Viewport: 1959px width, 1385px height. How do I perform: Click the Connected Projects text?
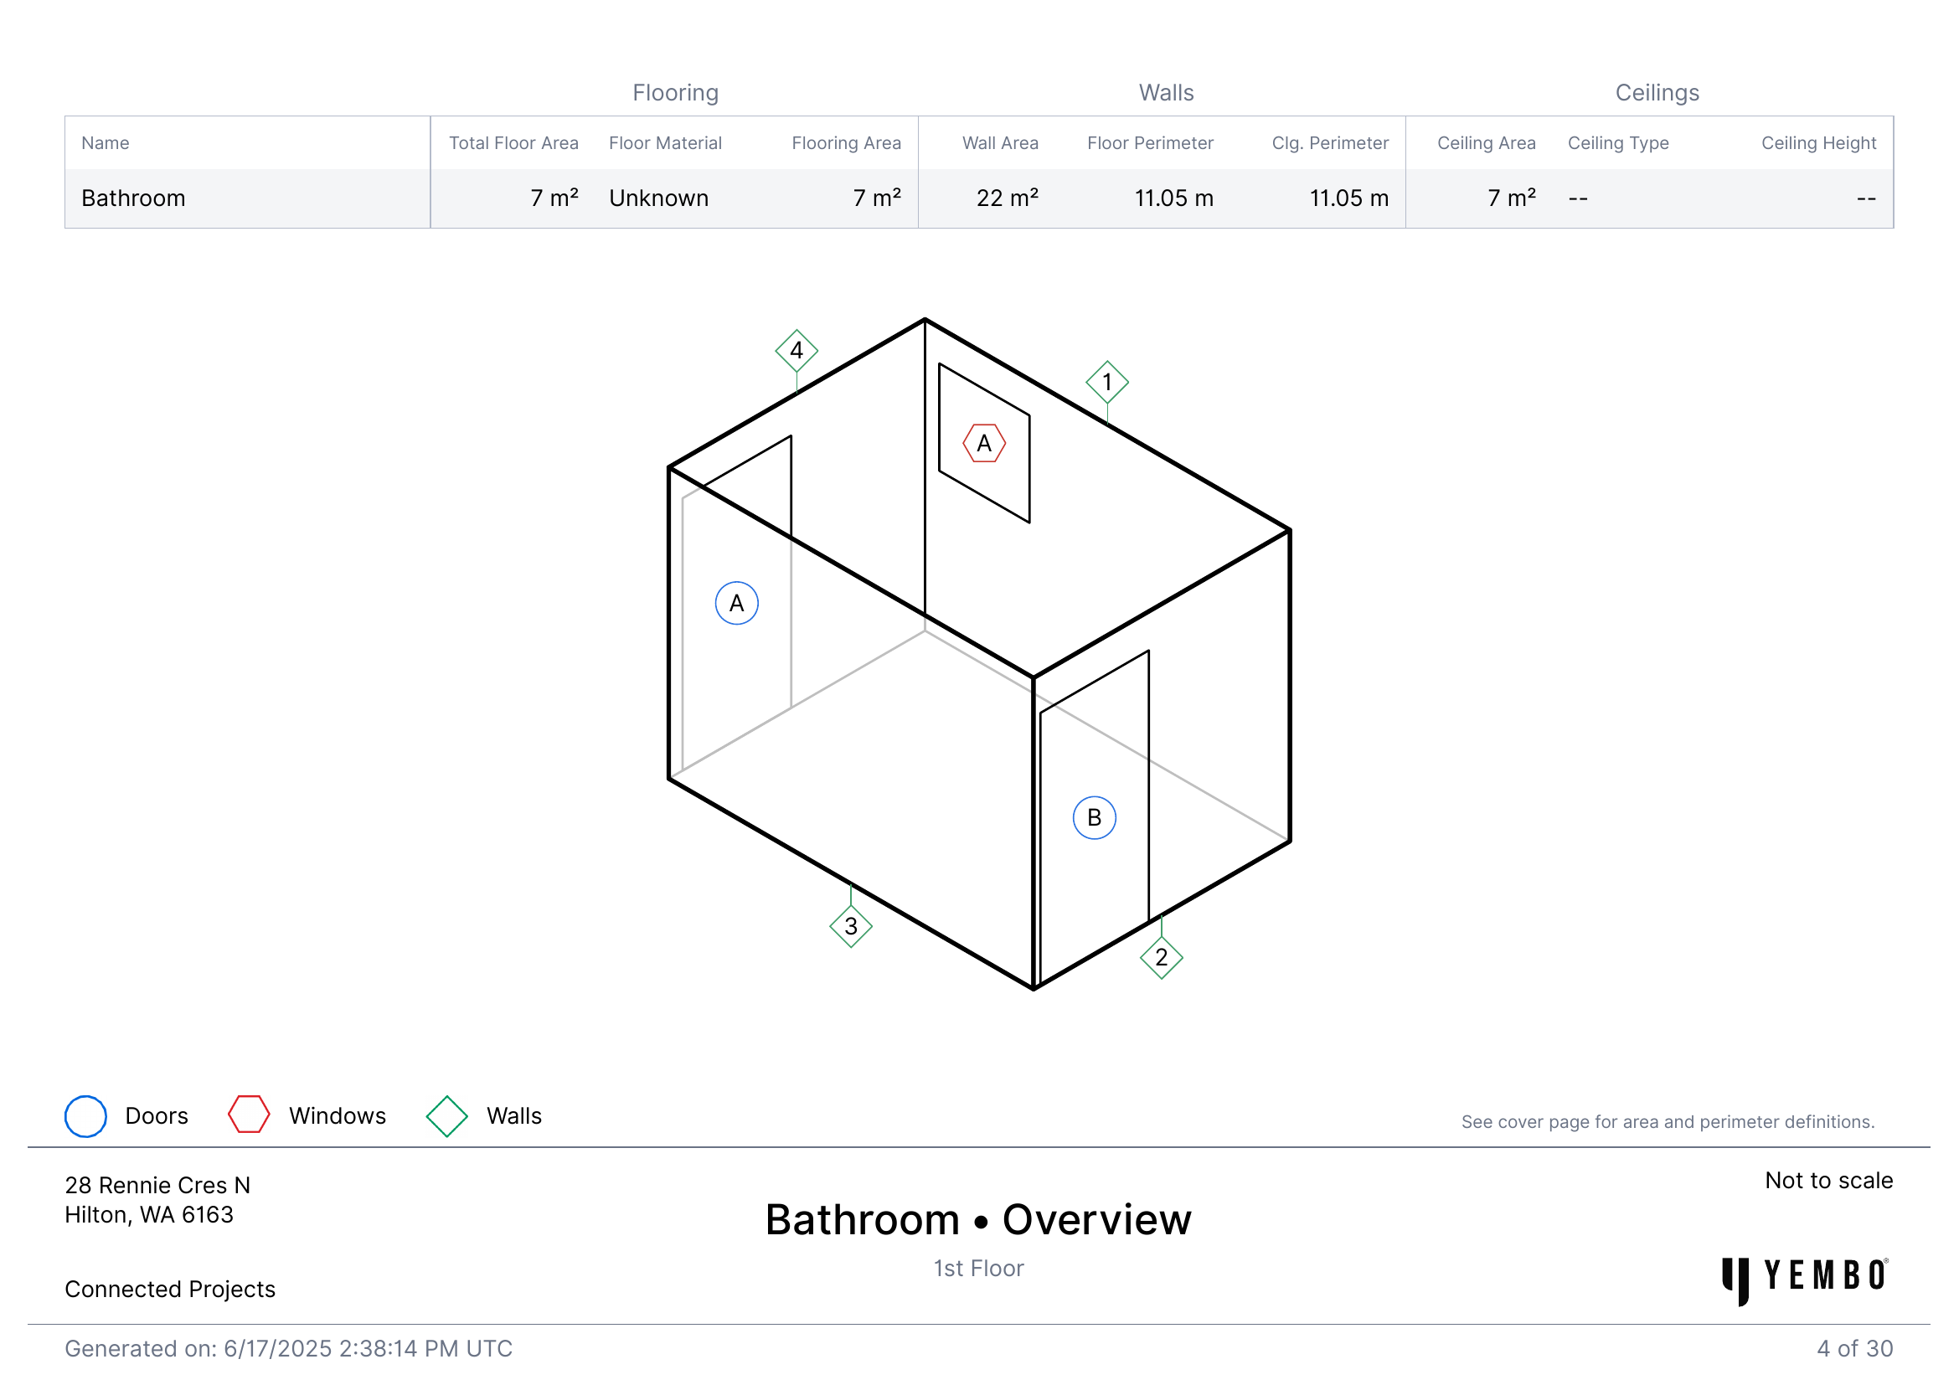tap(170, 1290)
